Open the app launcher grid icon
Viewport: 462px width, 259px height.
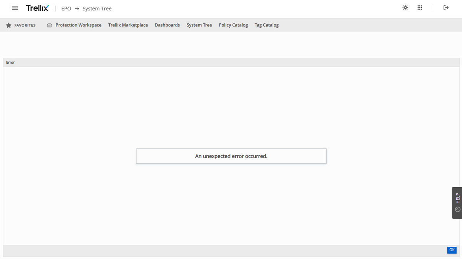pos(420,7)
